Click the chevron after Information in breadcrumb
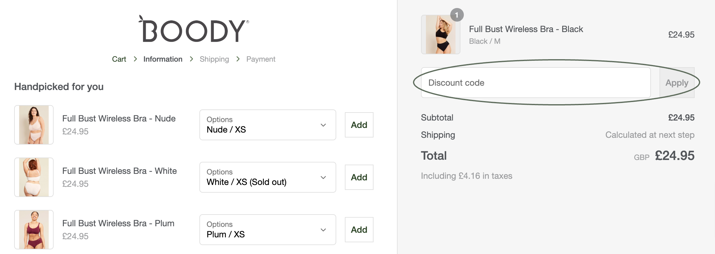The image size is (715, 254). pos(191,59)
